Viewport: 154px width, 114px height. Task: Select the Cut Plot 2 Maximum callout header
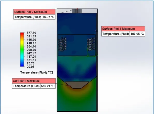point(34,81)
